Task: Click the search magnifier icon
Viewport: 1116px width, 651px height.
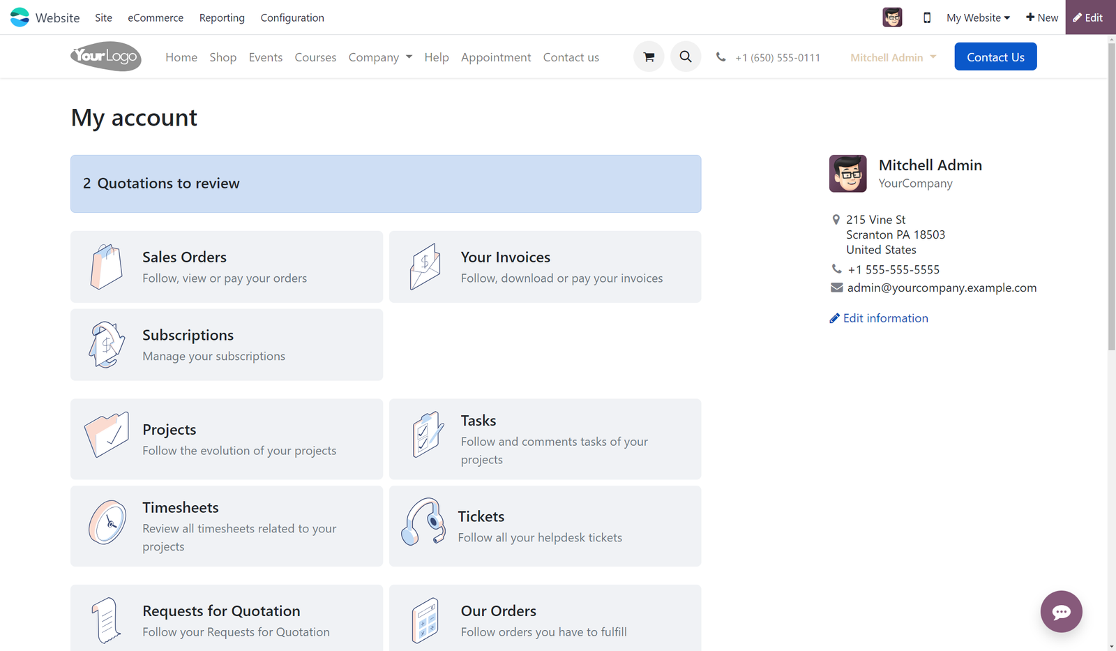Action: click(x=686, y=57)
